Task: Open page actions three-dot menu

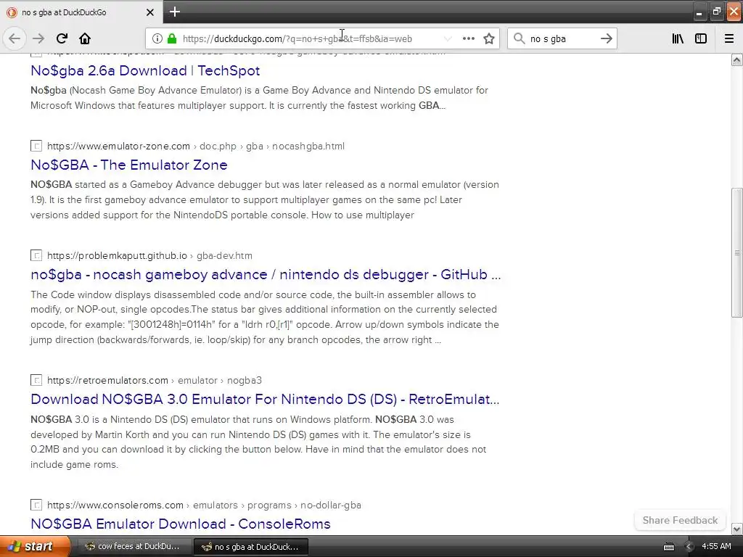Action: coord(468,38)
